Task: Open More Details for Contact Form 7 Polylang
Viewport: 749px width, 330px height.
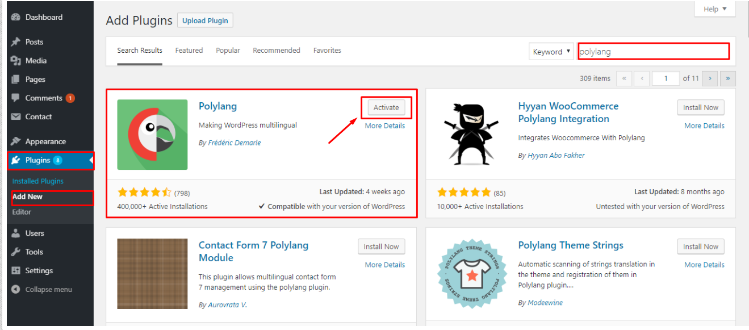Action: 385,265
